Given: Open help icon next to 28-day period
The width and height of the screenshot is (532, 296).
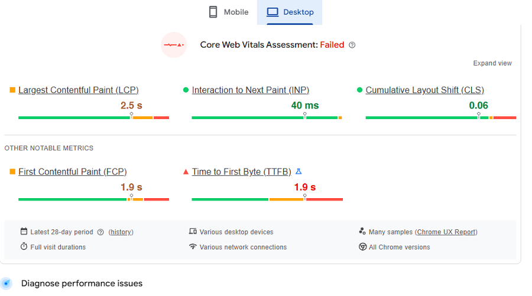Looking at the screenshot, I should point(100,232).
